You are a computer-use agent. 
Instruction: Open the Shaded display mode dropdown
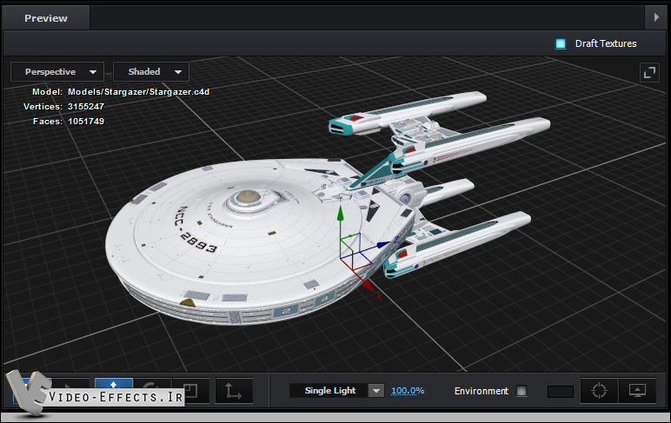151,72
